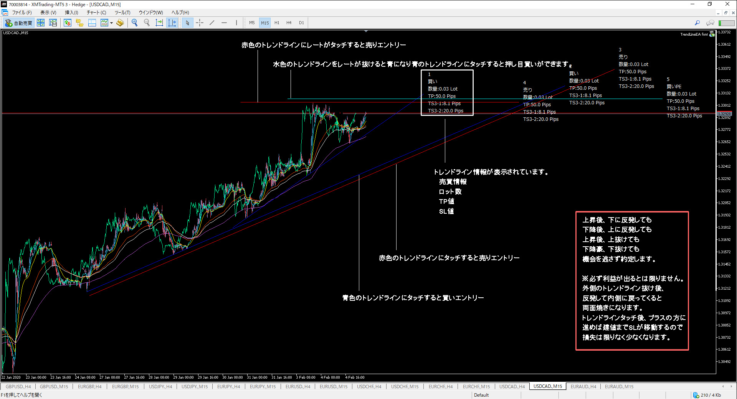
Task: Open the Navigator folders icon
Action: click(x=80, y=23)
